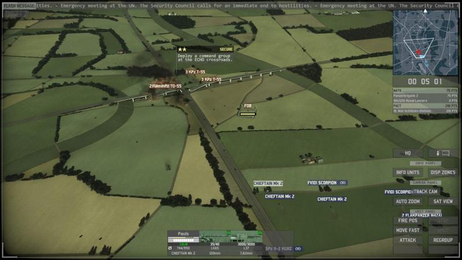The image size is (462, 260).
Task: Select the PACT score row
Action: (x=425, y=106)
